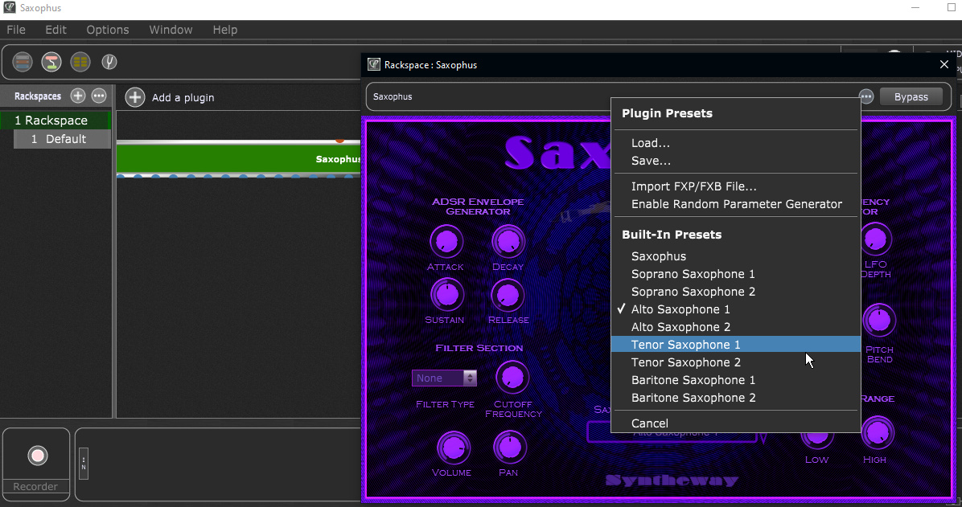The image size is (962, 507).
Task: Open the Edit menu
Action: coord(55,30)
